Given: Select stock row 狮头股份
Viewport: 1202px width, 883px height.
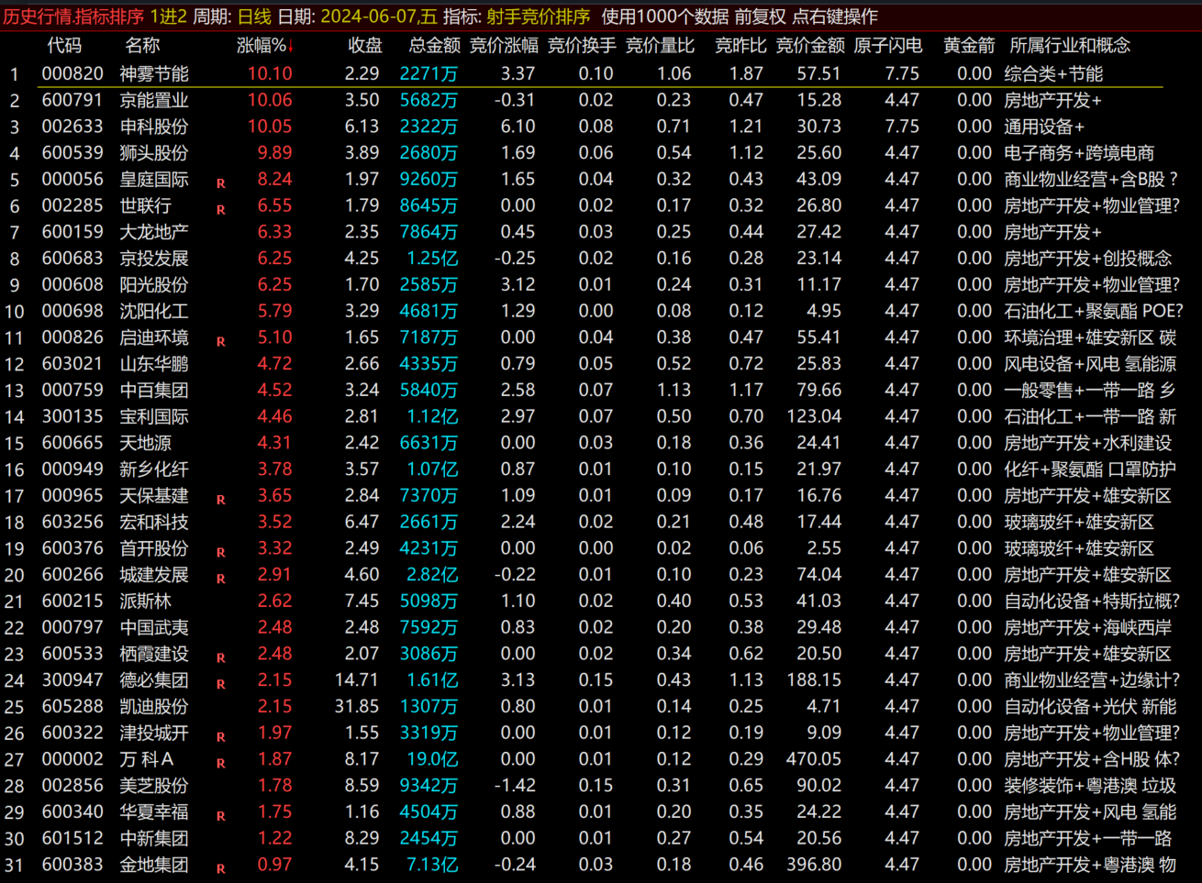Looking at the screenshot, I should tap(600, 153).
